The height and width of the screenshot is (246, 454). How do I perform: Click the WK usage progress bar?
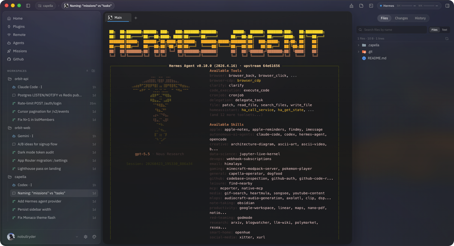click(x=428, y=6)
